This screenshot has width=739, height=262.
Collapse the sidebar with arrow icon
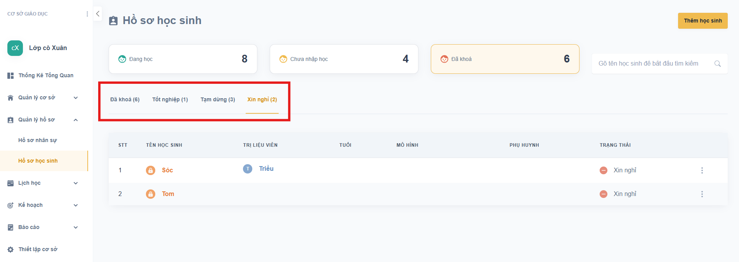coord(98,14)
